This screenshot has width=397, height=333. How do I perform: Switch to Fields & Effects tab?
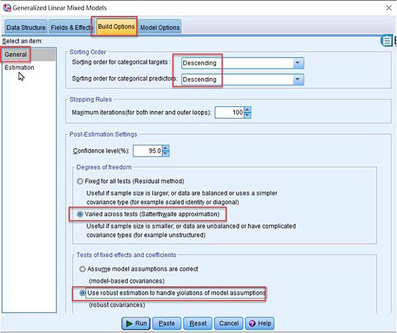click(71, 27)
